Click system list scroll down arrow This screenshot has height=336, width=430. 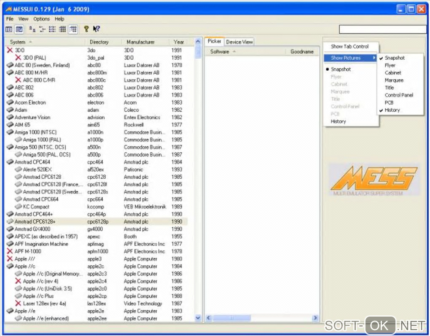[198, 318]
